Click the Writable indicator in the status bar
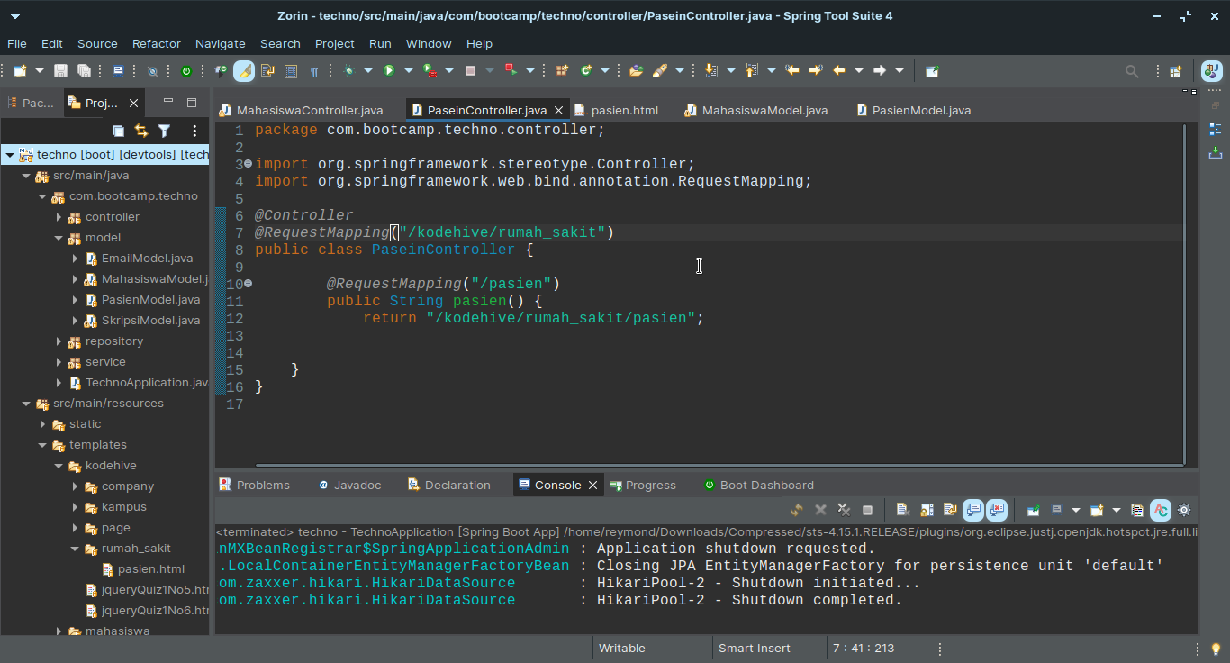Screen dimensions: 1230x663 coord(621,648)
